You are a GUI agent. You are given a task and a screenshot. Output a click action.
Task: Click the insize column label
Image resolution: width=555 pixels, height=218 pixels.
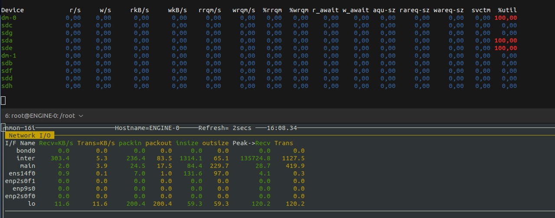(x=187, y=143)
